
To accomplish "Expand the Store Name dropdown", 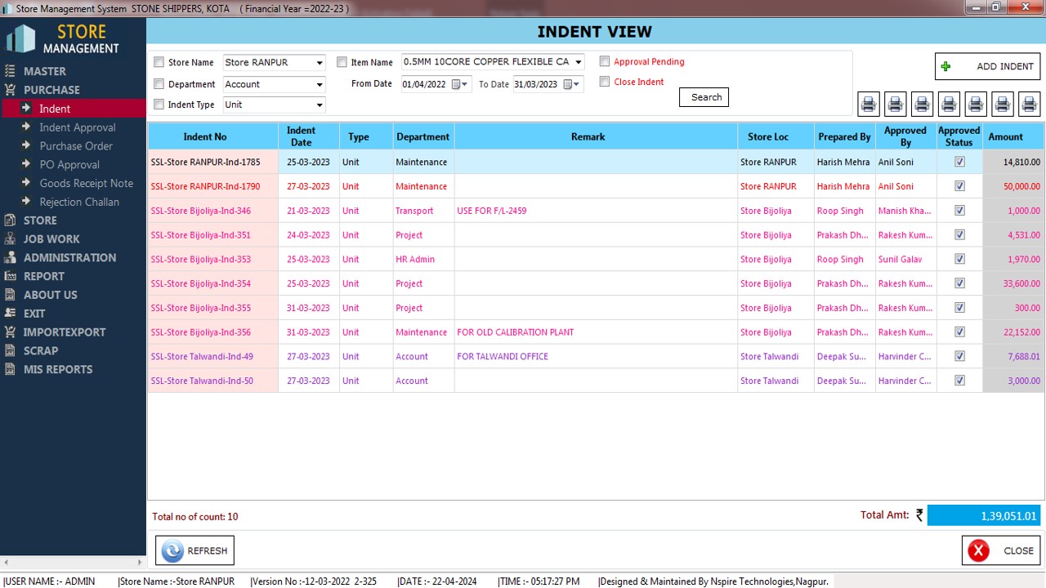I will [x=319, y=63].
